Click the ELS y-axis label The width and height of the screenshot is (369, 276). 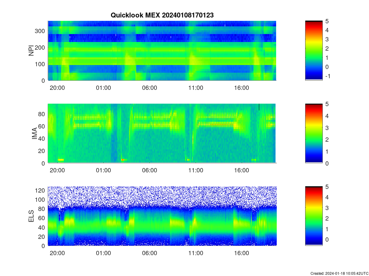pyautogui.click(x=31, y=216)
